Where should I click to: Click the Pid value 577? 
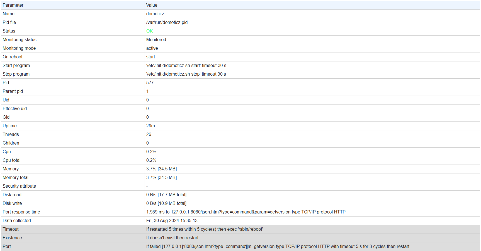[x=150, y=83]
